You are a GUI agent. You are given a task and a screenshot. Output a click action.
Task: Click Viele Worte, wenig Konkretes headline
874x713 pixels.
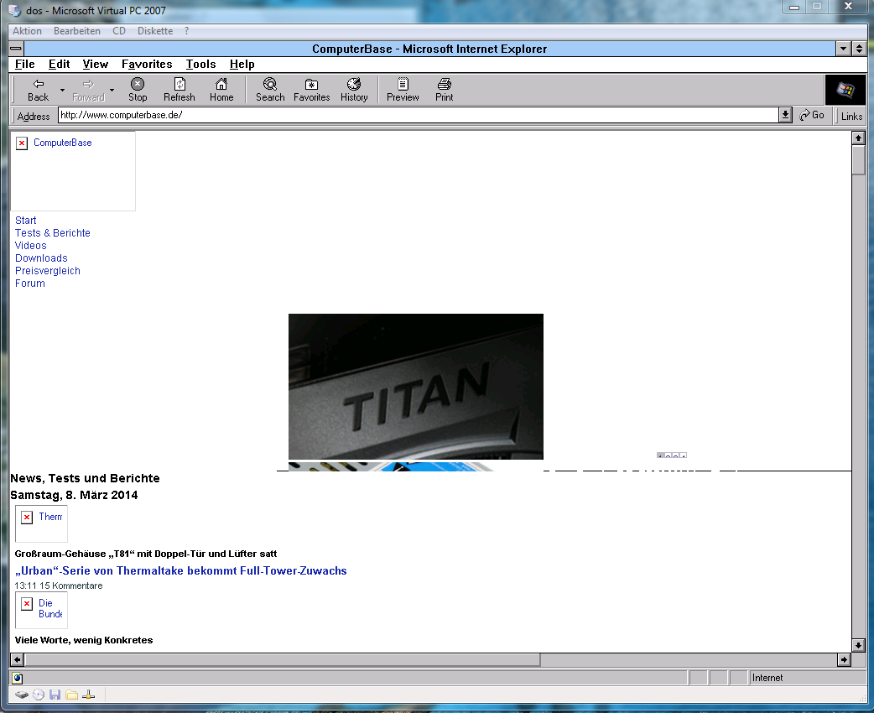[84, 640]
